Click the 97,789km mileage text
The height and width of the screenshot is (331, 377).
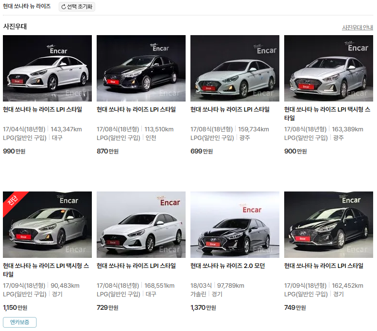click(231, 286)
